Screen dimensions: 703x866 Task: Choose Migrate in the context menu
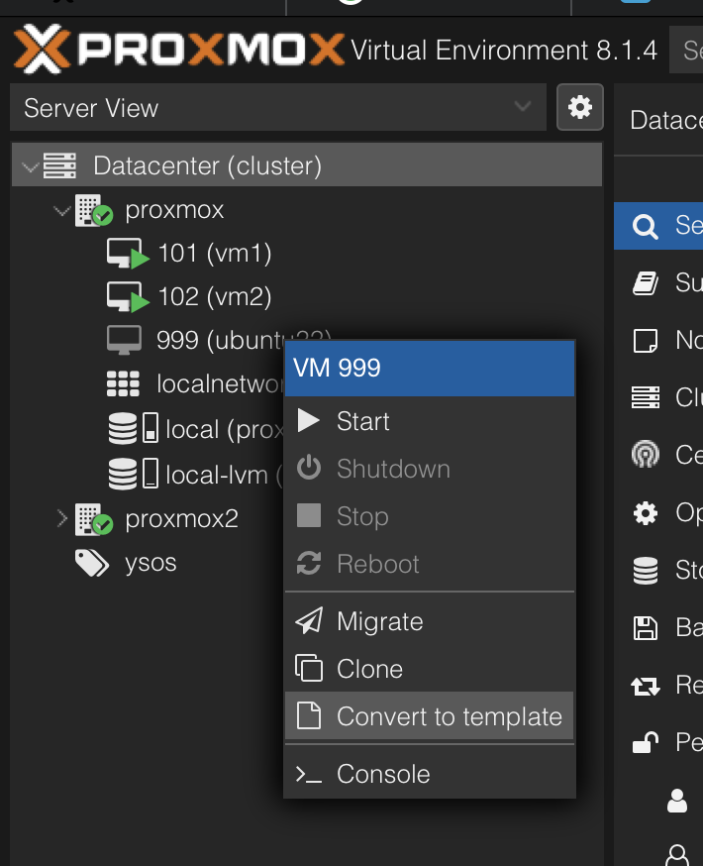point(430,621)
